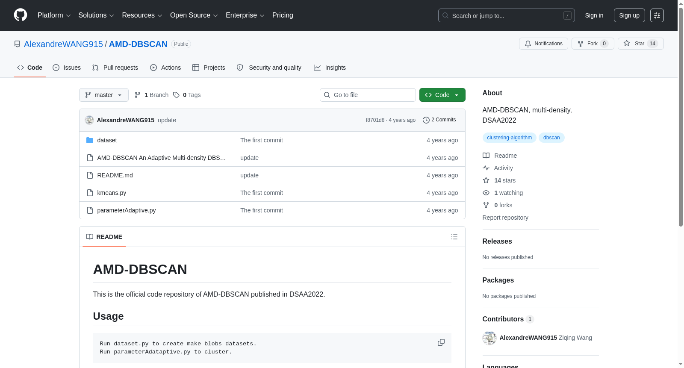Click the Sign in link
Image resolution: width=684 pixels, height=368 pixels.
coord(594,15)
